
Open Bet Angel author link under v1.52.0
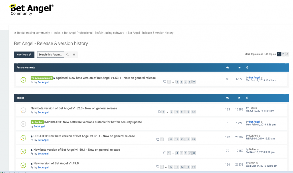(x=43, y=112)
